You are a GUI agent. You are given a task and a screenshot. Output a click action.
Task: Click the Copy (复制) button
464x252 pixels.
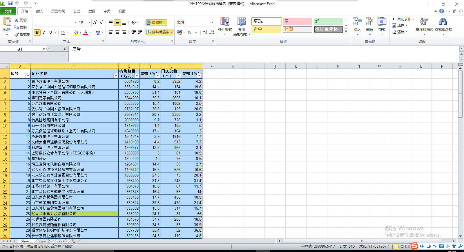pyautogui.click(x=21, y=27)
